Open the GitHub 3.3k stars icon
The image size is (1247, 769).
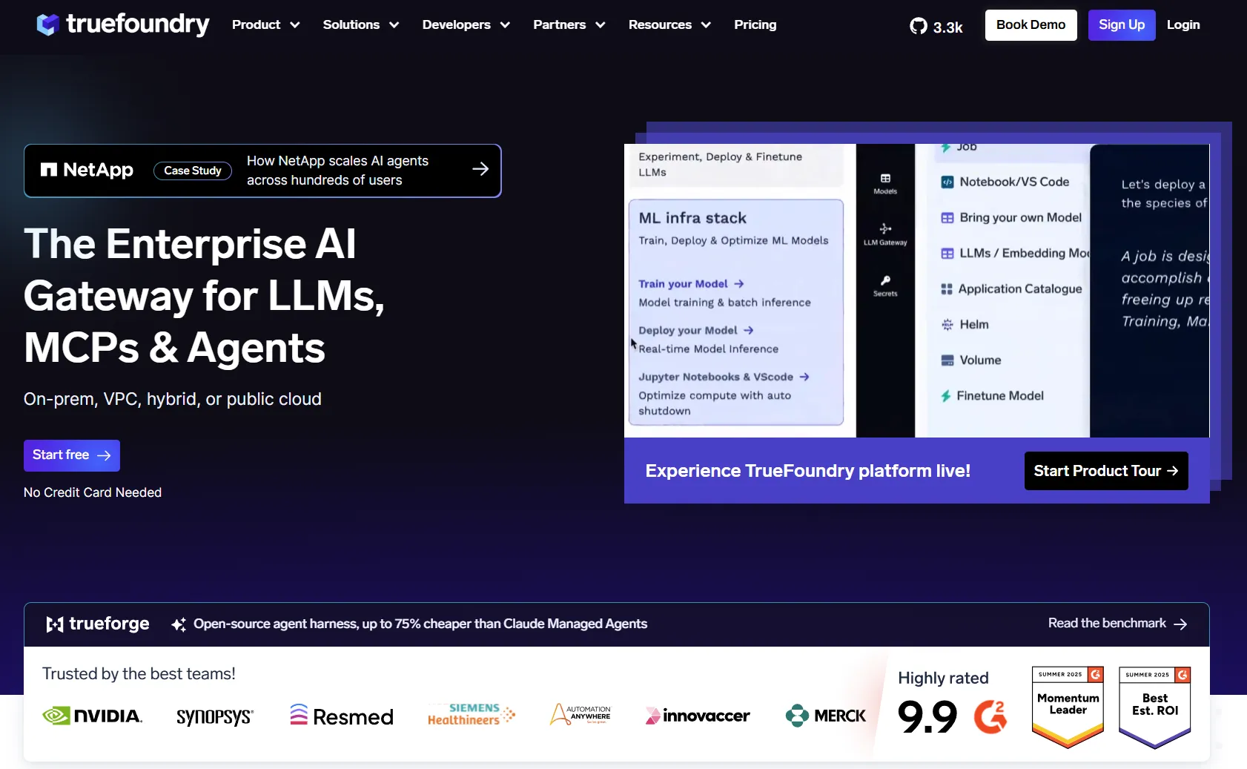pos(919,27)
